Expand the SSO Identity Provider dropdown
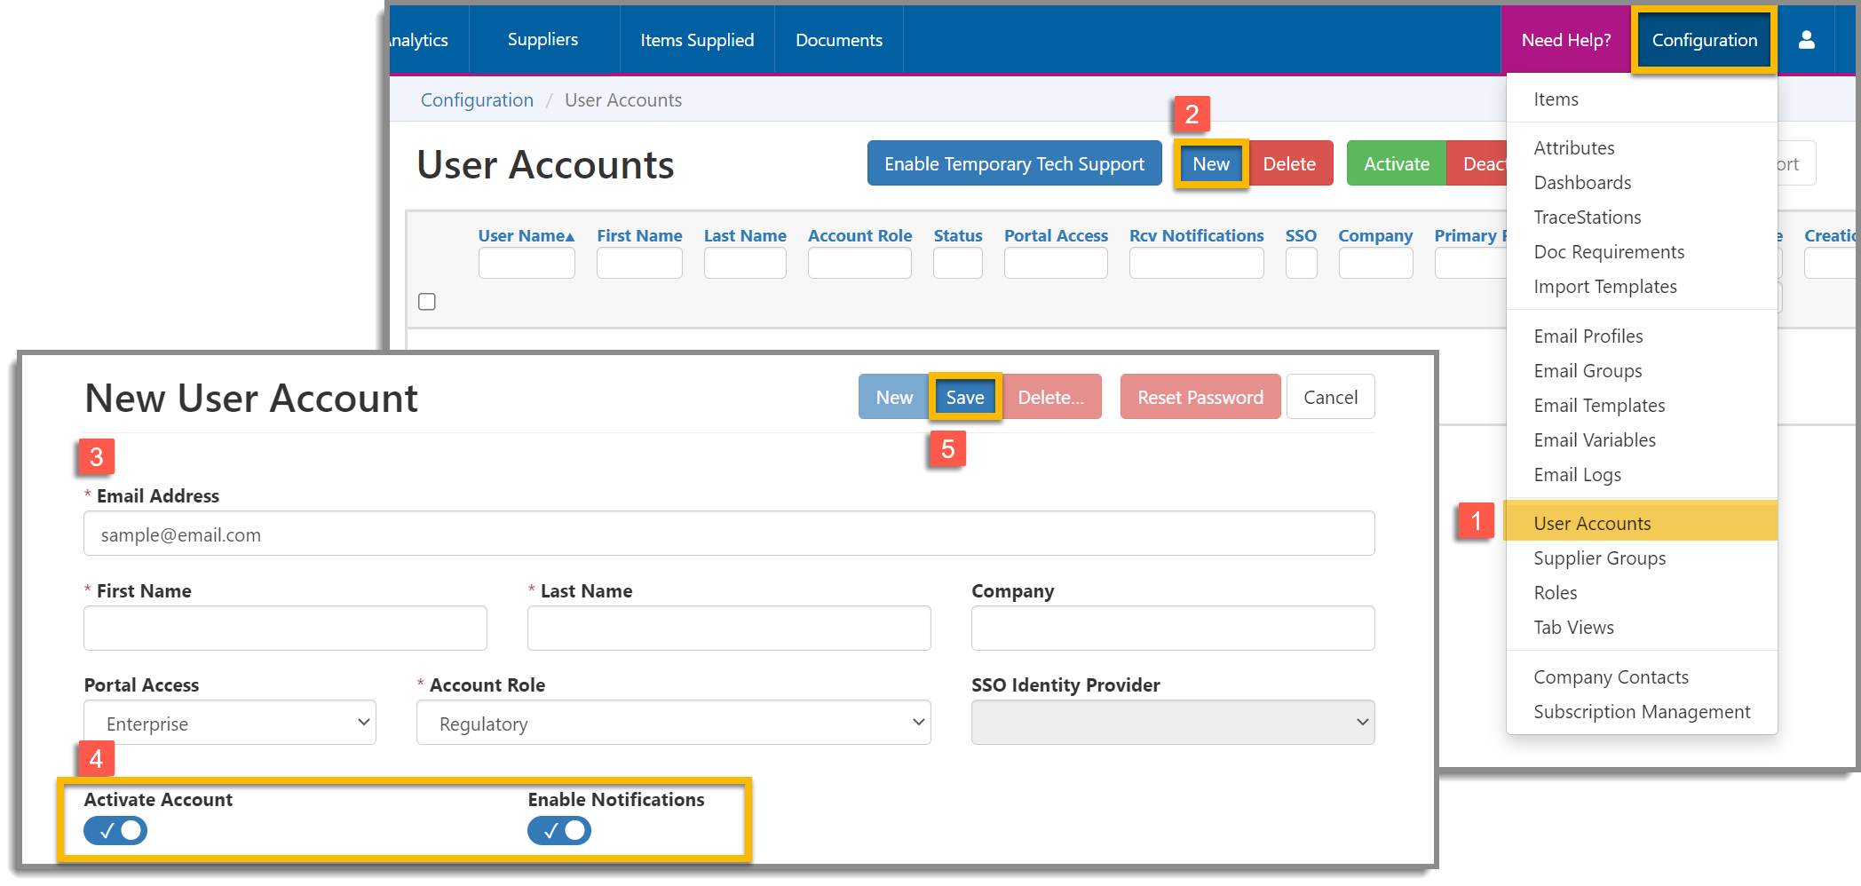This screenshot has width=1861, height=886. pyautogui.click(x=1172, y=723)
